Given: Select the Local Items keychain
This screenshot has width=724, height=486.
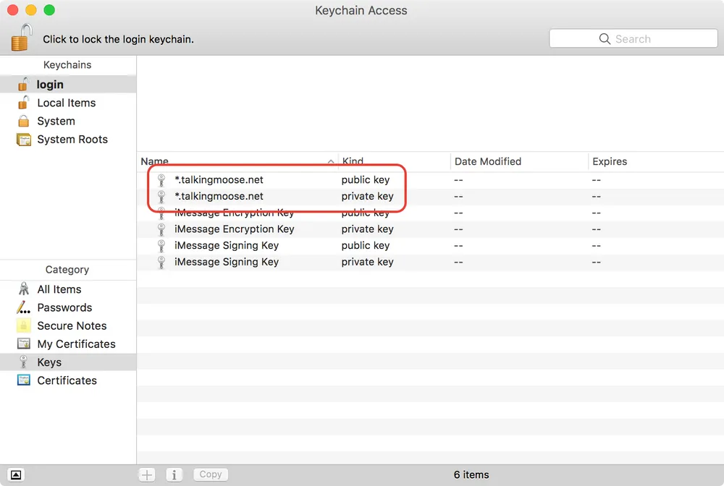Looking at the screenshot, I should point(66,103).
